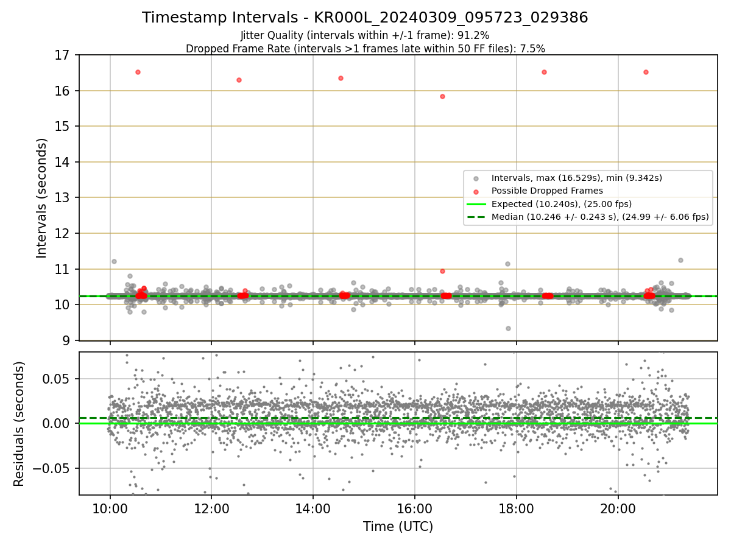Image resolution: width=731 pixels, height=548 pixels.
Task: Click the red circle marker in the legend
Action: (476, 191)
